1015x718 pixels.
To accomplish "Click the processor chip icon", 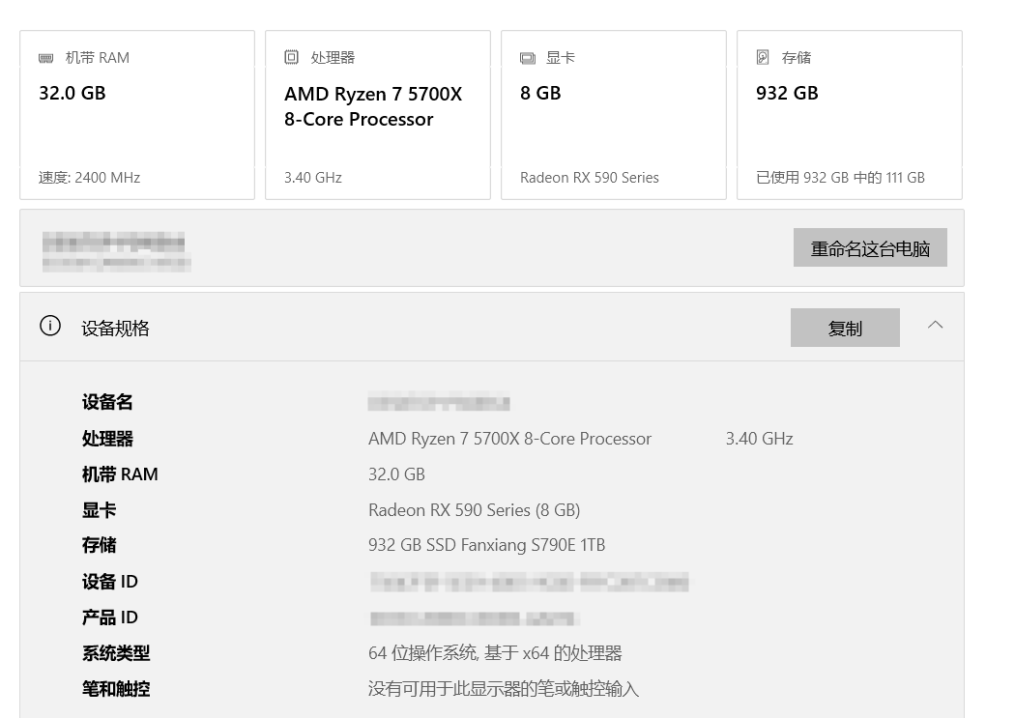I will click(x=291, y=58).
